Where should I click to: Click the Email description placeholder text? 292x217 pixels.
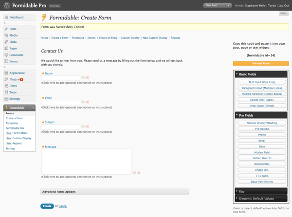click(x=77, y=108)
